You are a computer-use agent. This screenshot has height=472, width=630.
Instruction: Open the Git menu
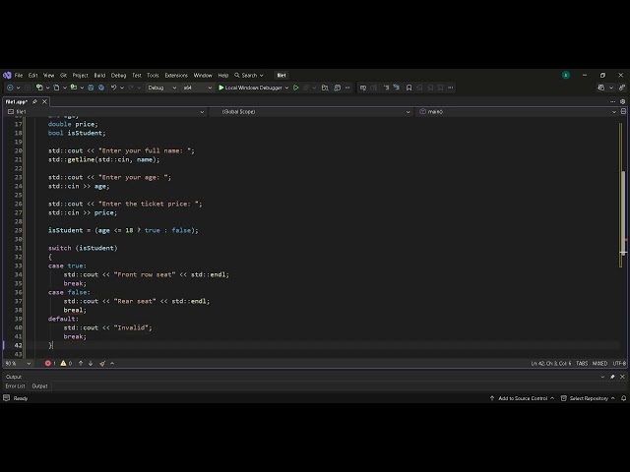point(63,75)
